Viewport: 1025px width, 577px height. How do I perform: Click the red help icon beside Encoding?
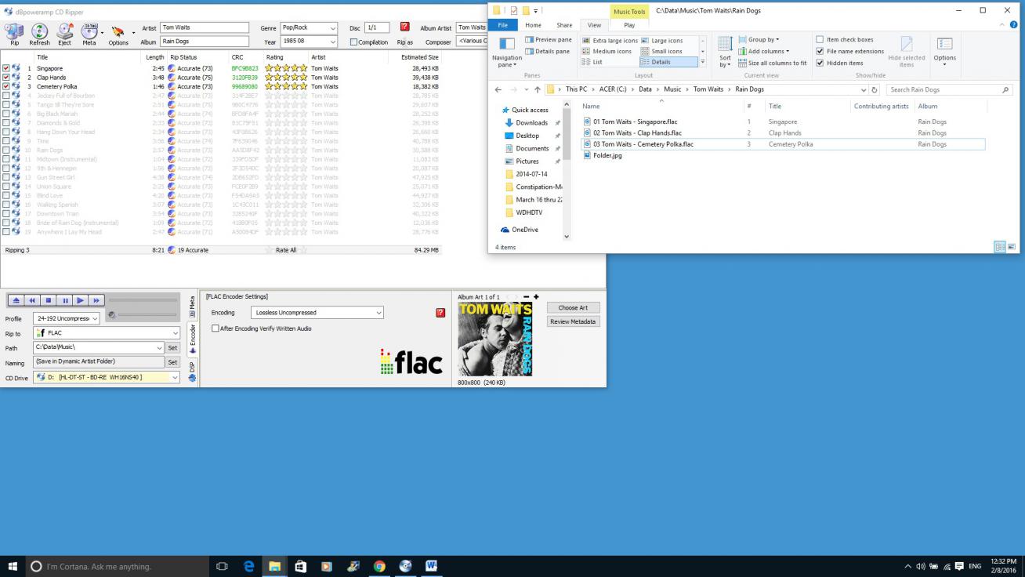[440, 313]
